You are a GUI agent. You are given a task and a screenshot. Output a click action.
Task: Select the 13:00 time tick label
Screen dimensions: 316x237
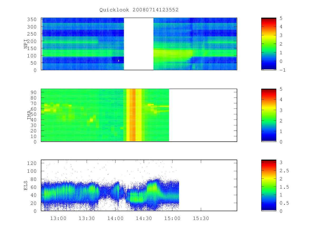coord(58,218)
